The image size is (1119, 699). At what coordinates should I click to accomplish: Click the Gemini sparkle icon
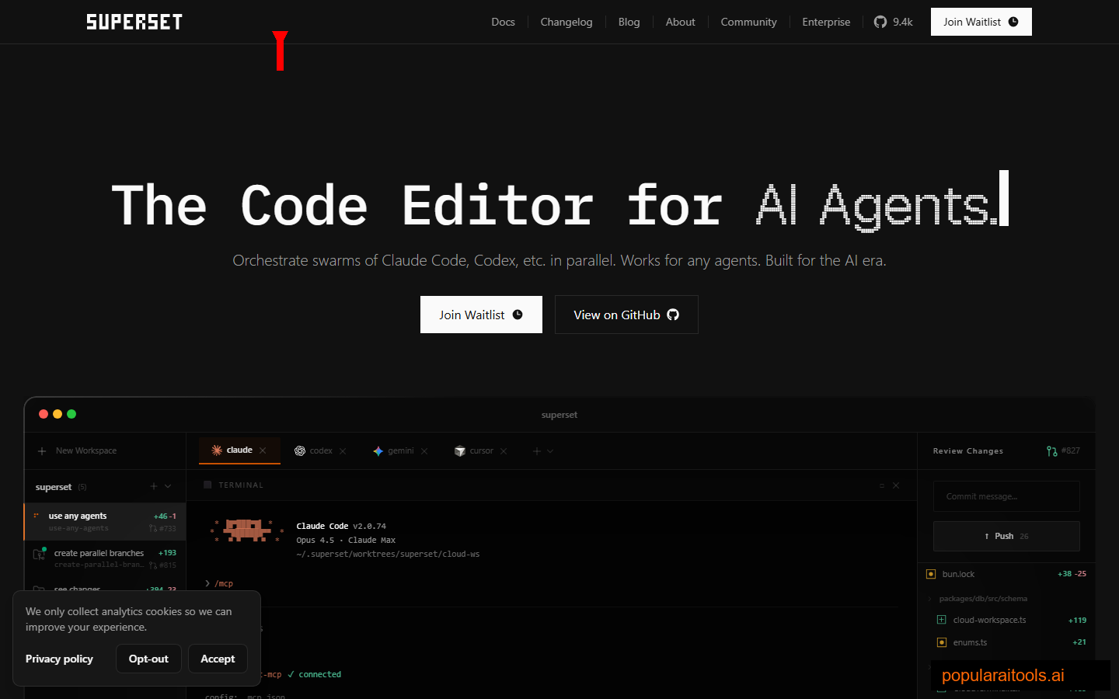click(378, 450)
